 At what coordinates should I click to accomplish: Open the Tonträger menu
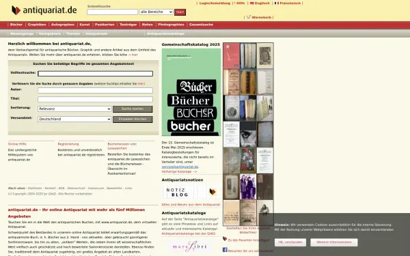click(x=128, y=25)
